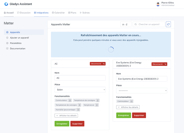The height and width of the screenshot is (133, 184).
Task: Click the refresh Matter devices icon button
Action: [x=168, y=24]
